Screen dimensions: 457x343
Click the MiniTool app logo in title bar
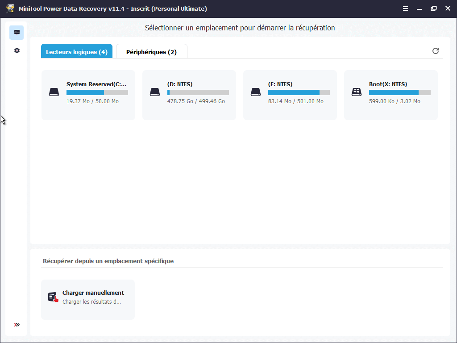pos(10,8)
